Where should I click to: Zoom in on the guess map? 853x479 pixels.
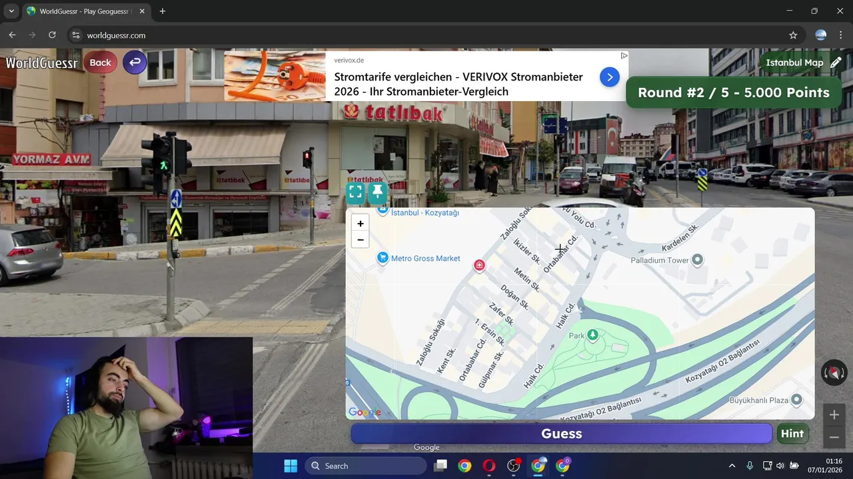coord(361,224)
